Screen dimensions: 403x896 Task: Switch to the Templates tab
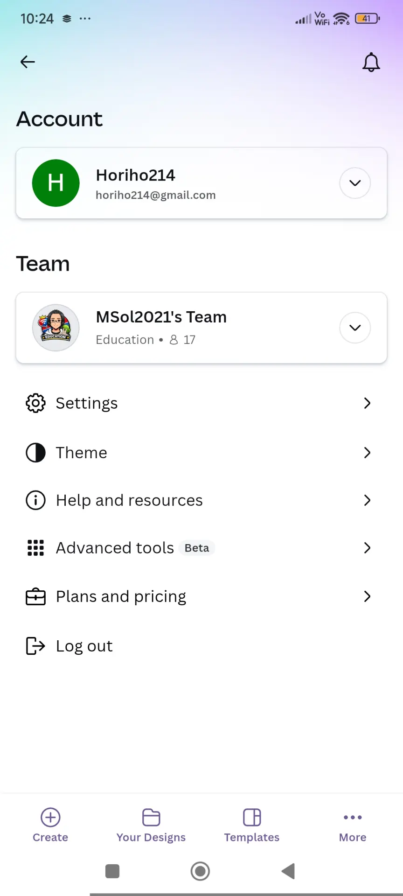point(252,825)
